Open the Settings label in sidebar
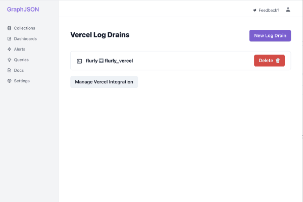 coord(22,81)
